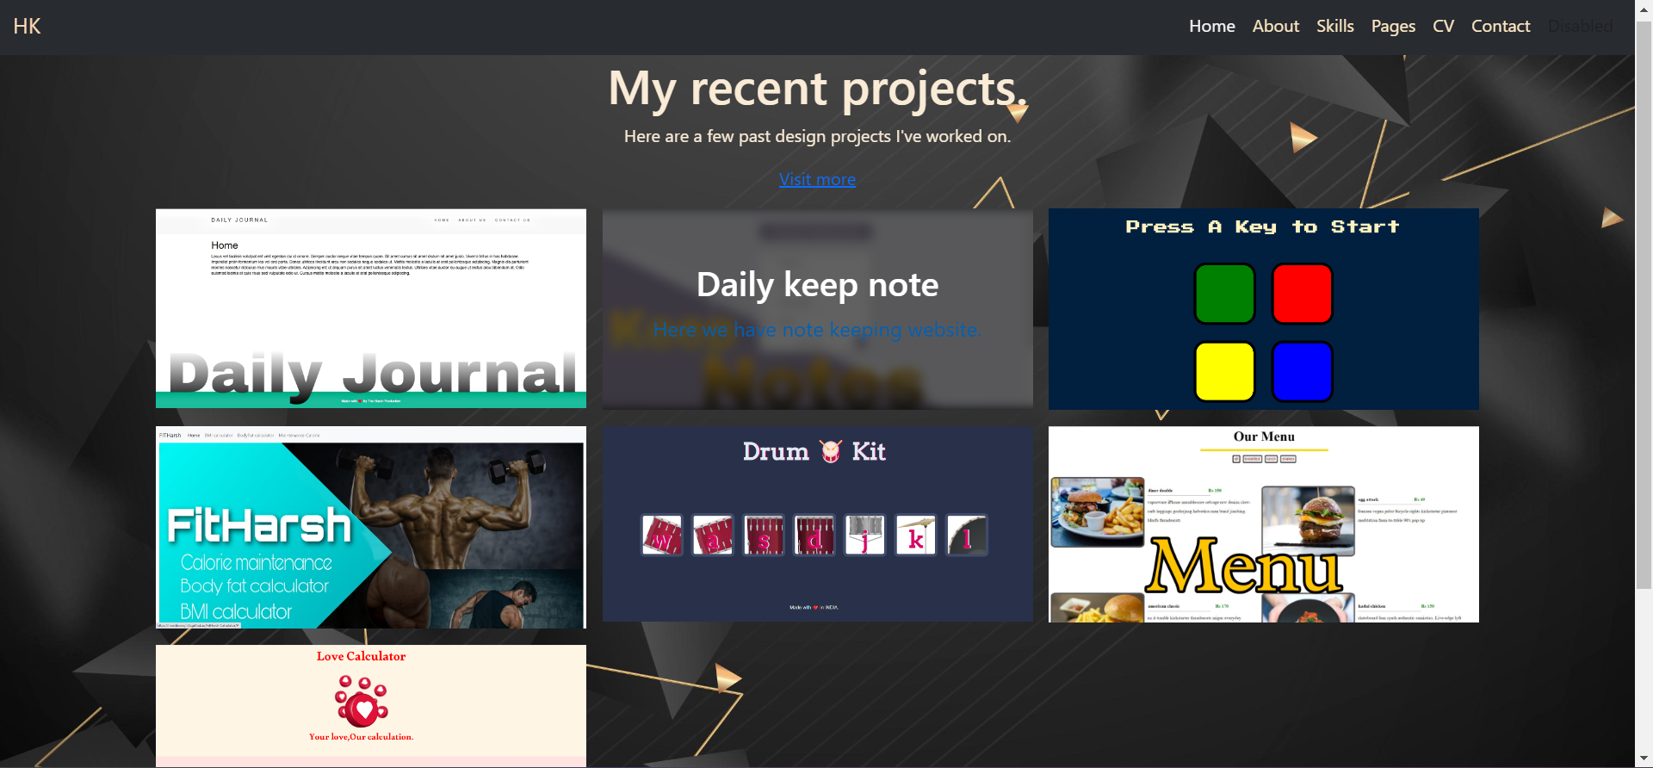
Task: Click the keep note description link text
Action: [x=817, y=330]
